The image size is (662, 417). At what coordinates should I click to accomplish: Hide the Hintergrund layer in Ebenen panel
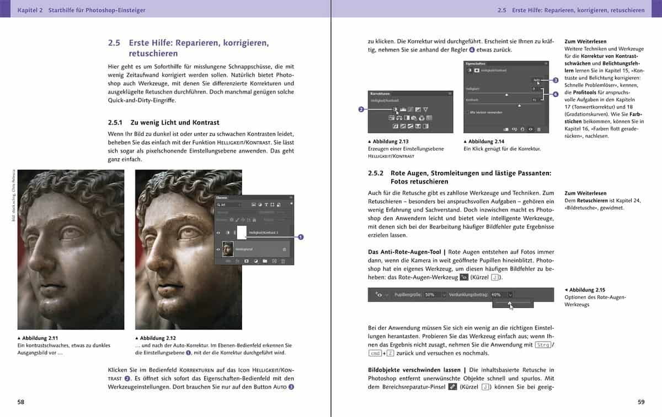point(218,249)
